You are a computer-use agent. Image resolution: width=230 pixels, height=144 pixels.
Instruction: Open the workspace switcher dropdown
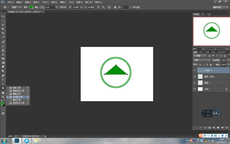pos(220,7)
